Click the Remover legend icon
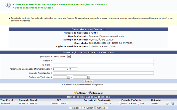 point(89,92)
